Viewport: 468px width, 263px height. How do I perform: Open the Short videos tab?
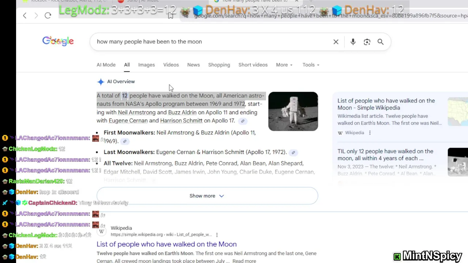click(253, 65)
